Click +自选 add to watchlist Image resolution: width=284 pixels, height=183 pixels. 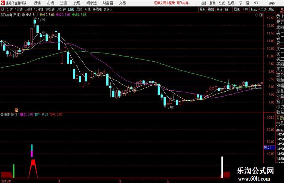[x=262, y=9]
